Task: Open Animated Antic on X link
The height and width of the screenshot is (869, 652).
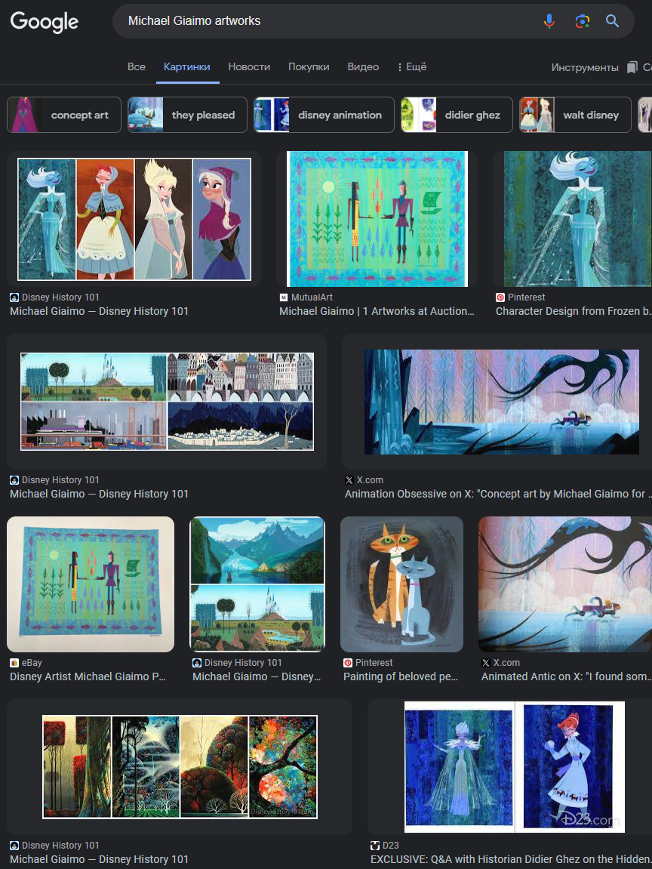Action: 566,676
